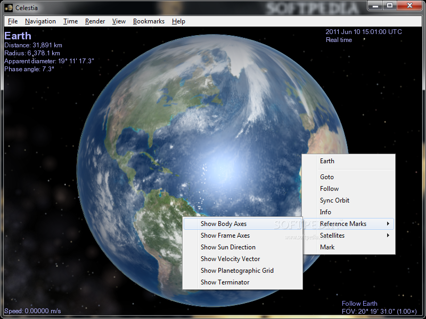Click the 'Real time' label
This screenshot has width=426, height=319.
click(339, 40)
